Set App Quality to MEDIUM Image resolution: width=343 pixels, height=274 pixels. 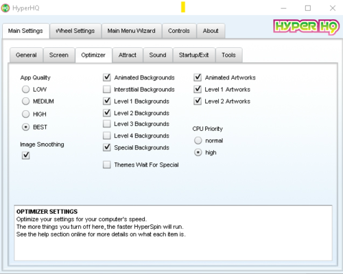(26, 101)
